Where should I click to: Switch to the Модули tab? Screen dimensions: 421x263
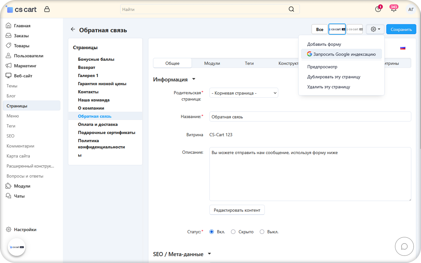[212, 63]
